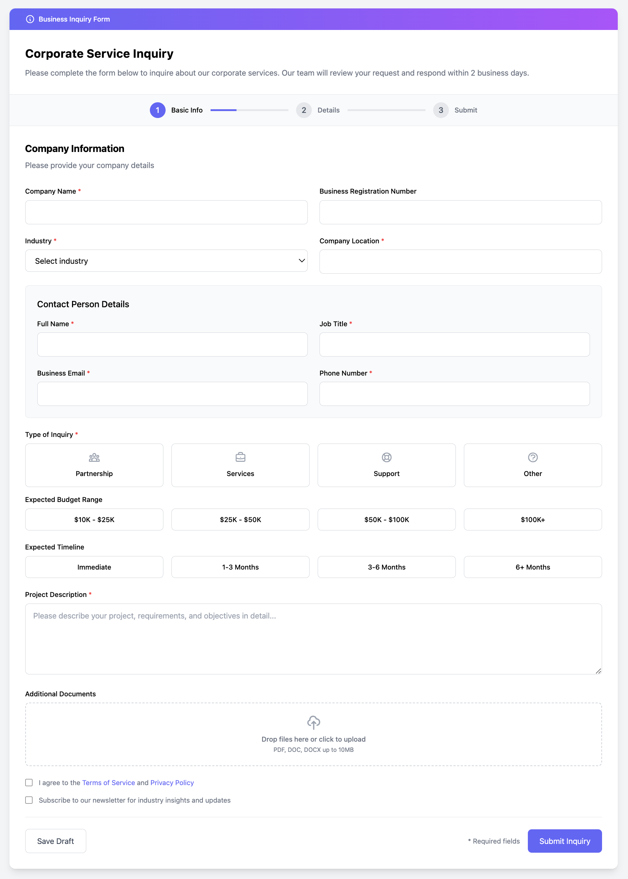Choose the $100K+ budget range
The height and width of the screenshot is (879, 628).
click(533, 519)
